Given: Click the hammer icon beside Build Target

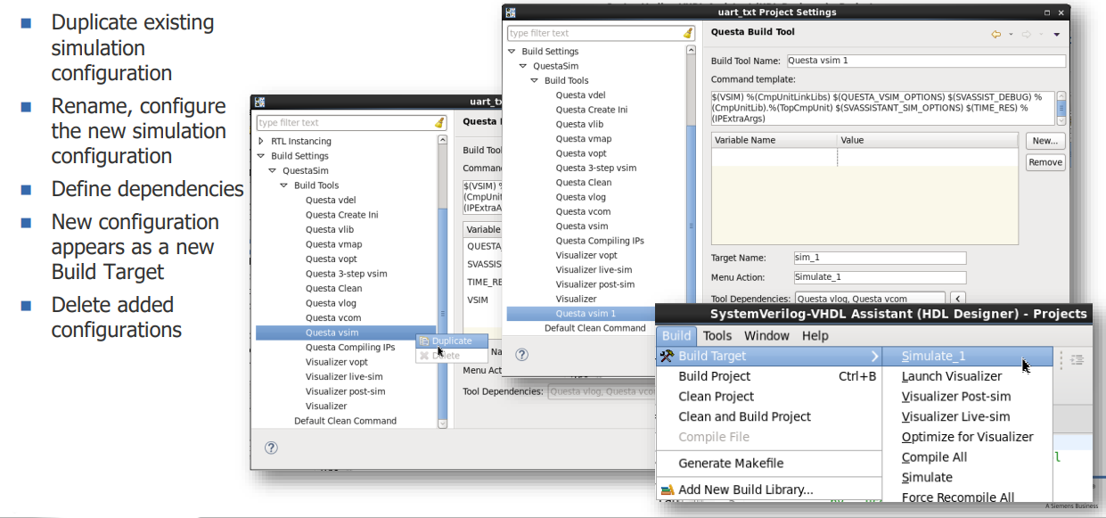Looking at the screenshot, I should click(x=667, y=356).
